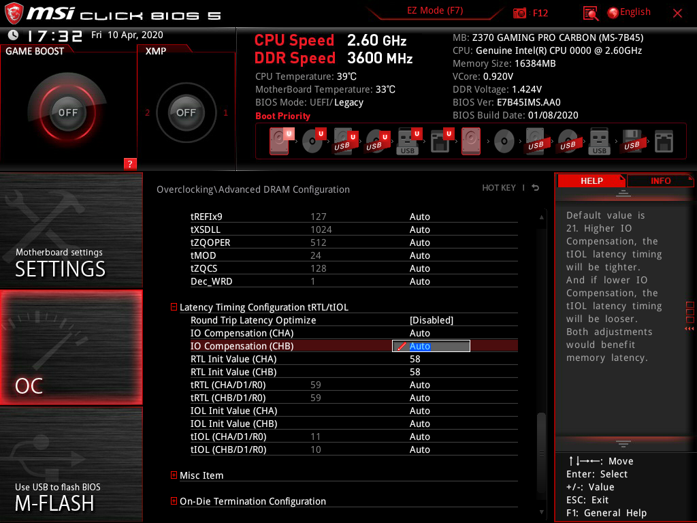
Task: Click settings list scroll up arrow
Action: tap(541, 217)
